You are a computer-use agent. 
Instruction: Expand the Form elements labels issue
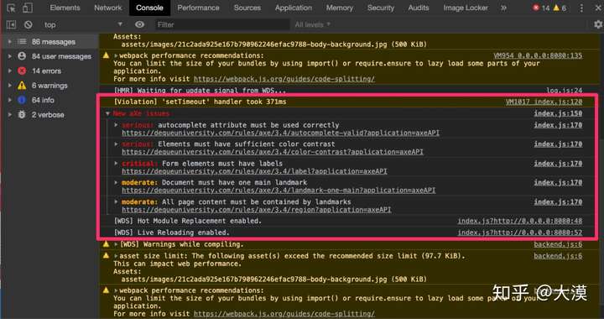[117, 164]
